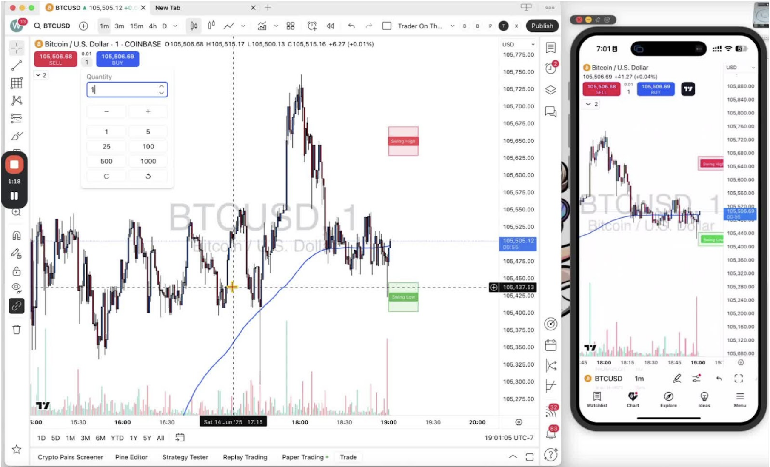The image size is (770, 467).
Task: Undo the last chart action
Action: (351, 26)
